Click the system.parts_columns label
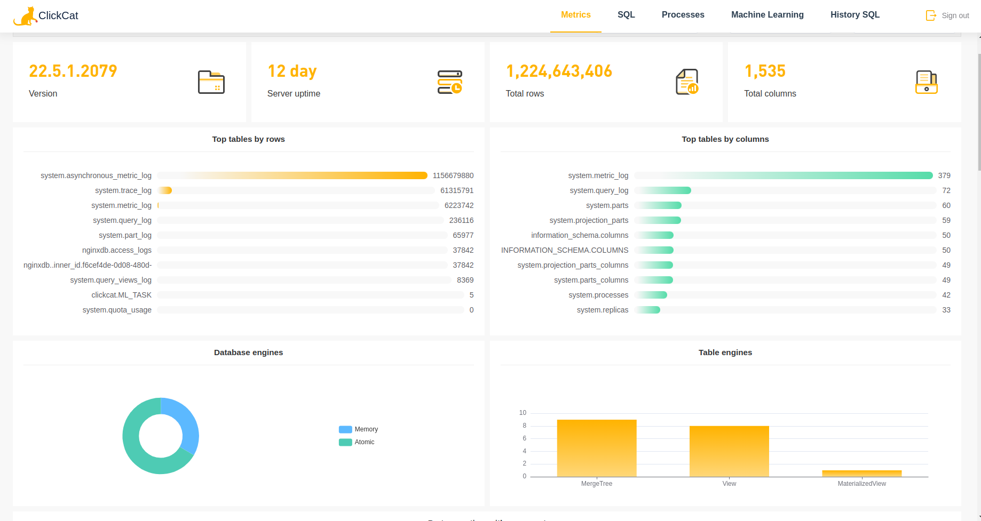981x521 pixels. tap(591, 280)
